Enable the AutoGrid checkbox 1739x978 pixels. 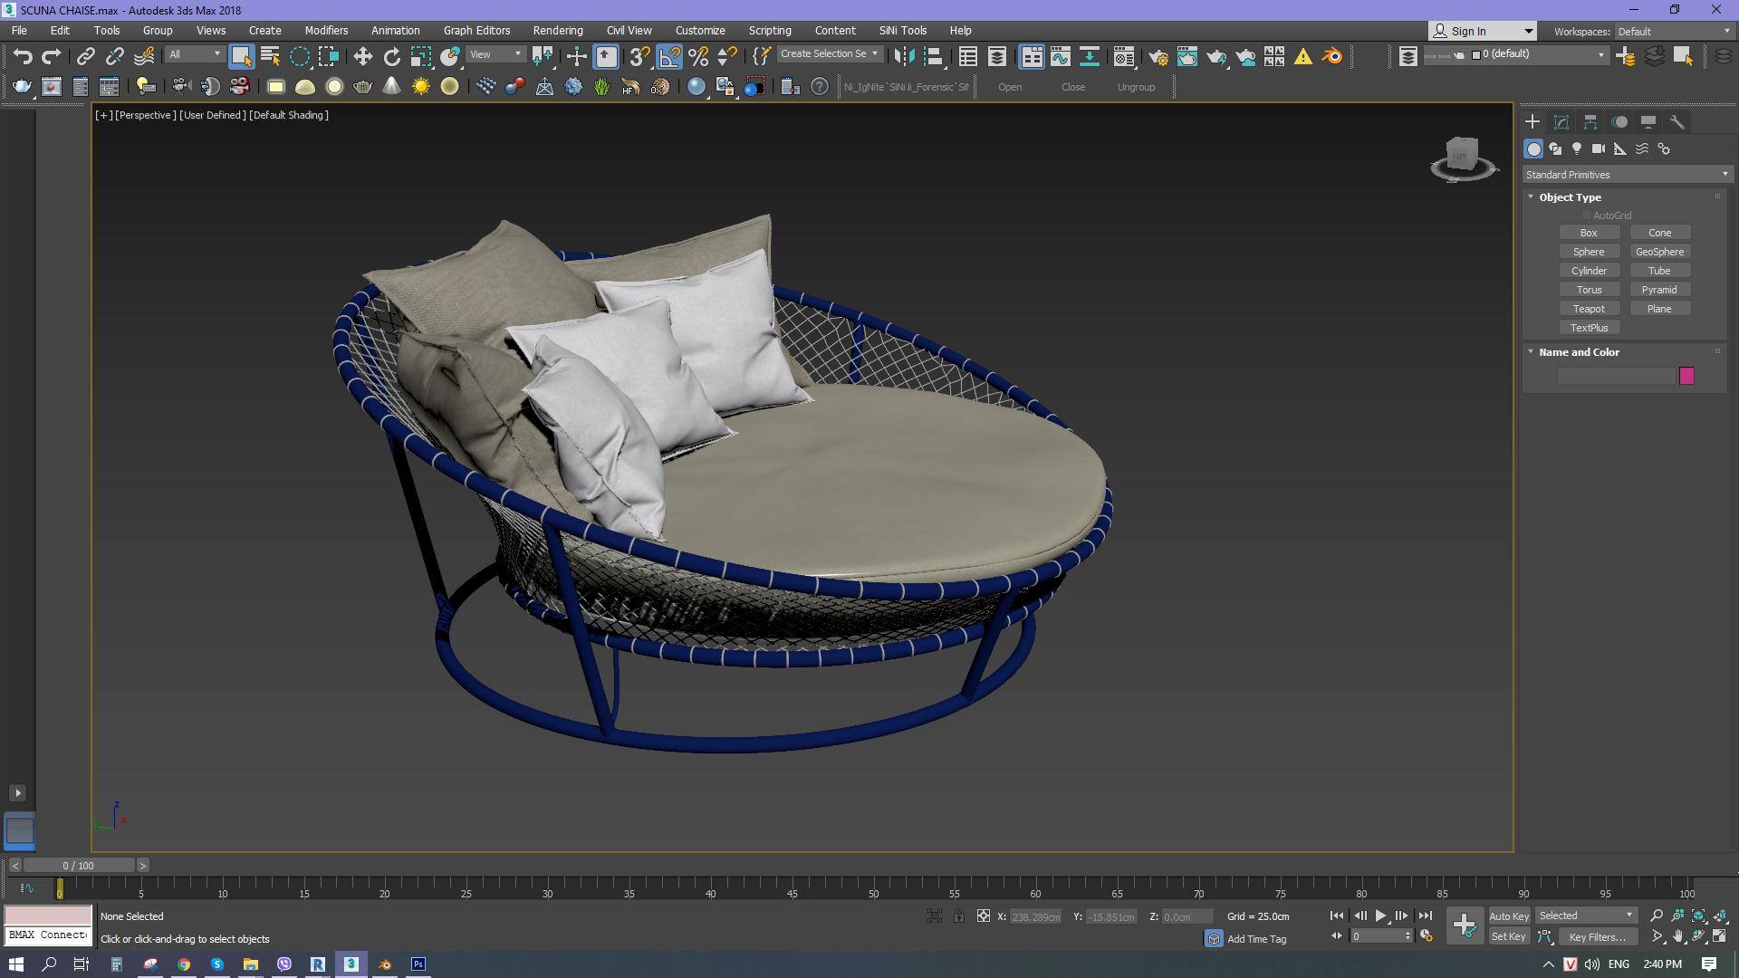tap(1587, 216)
